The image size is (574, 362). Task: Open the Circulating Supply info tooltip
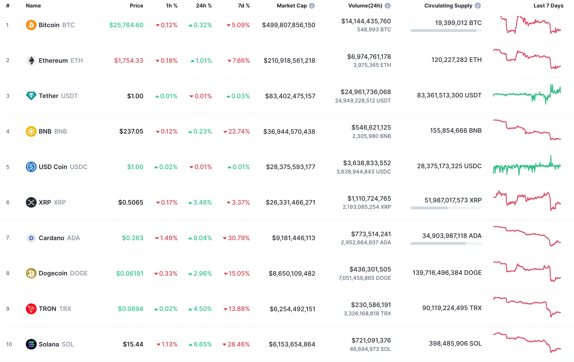click(x=478, y=5)
